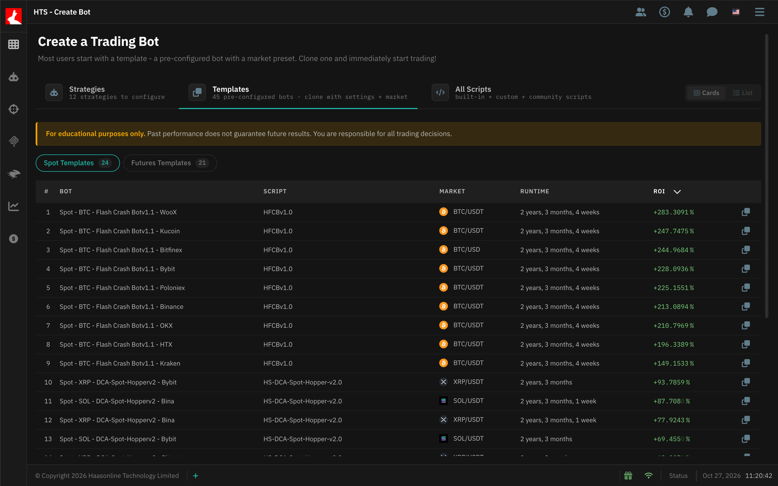Viewport: 778px width, 486px height.
Task: Click the Haasonline red logo
Action: (14, 16)
